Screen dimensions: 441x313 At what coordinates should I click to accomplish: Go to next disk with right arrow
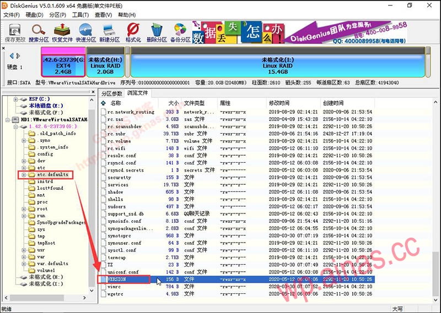(x=18, y=56)
